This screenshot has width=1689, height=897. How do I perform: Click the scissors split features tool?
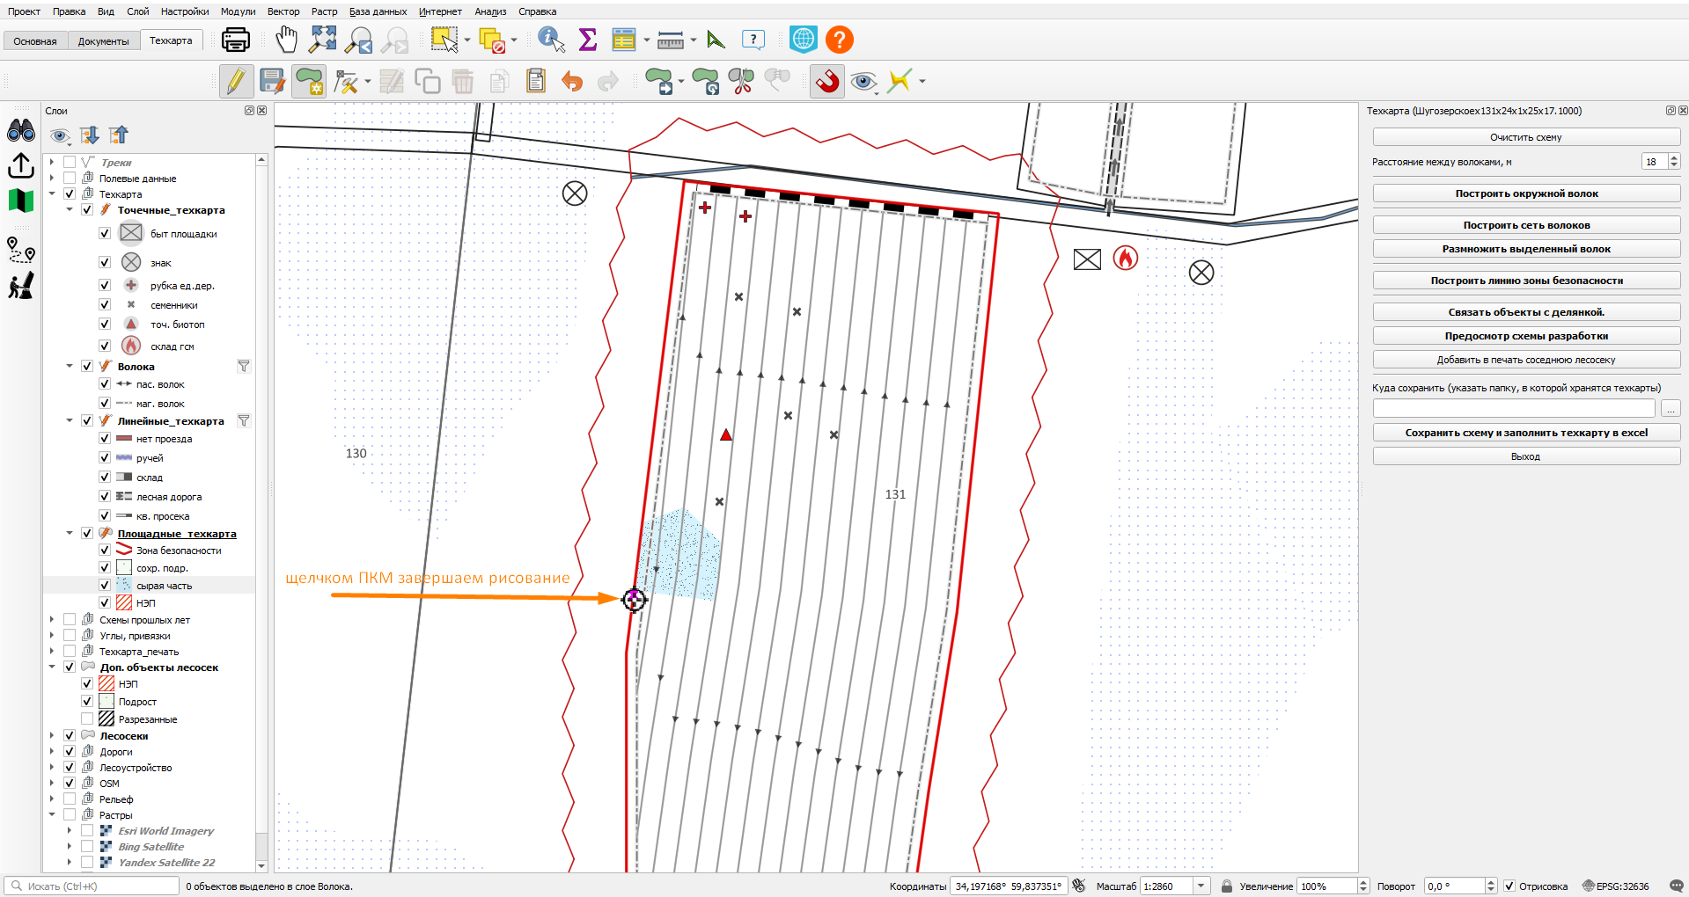point(741,82)
